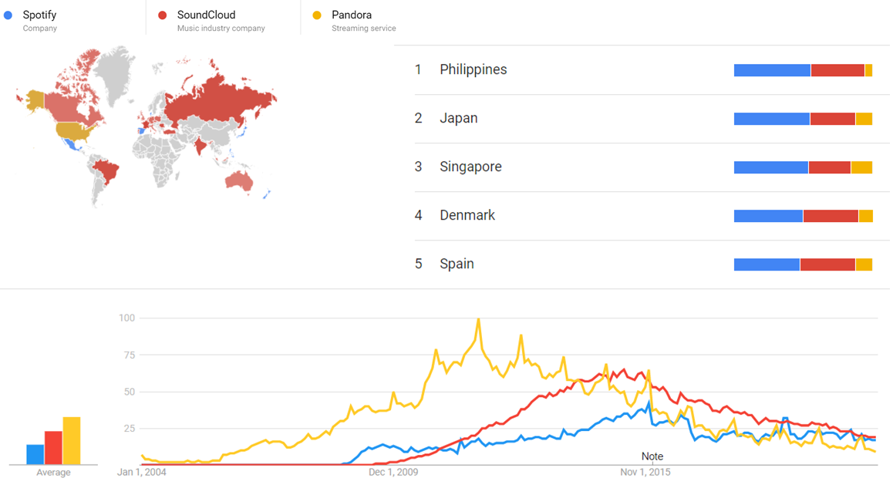Viewport: 893px width, 495px height.
Task: Click the blue Spotify legend dot
Action: [8, 15]
